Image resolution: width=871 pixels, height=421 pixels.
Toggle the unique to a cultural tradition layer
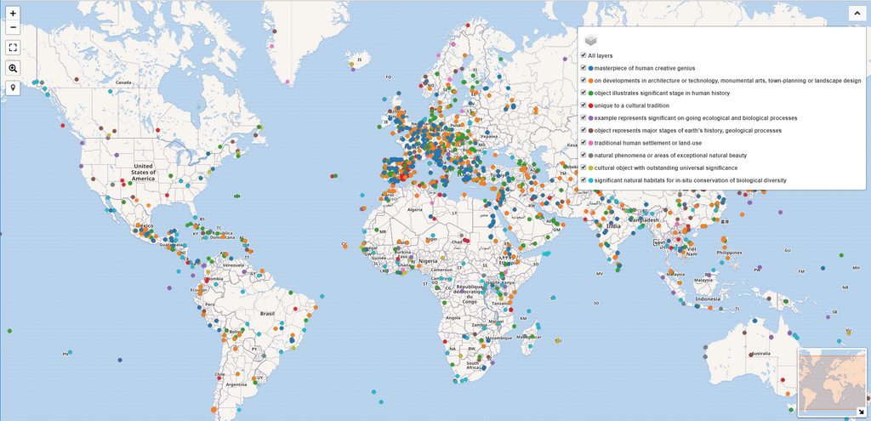point(584,105)
